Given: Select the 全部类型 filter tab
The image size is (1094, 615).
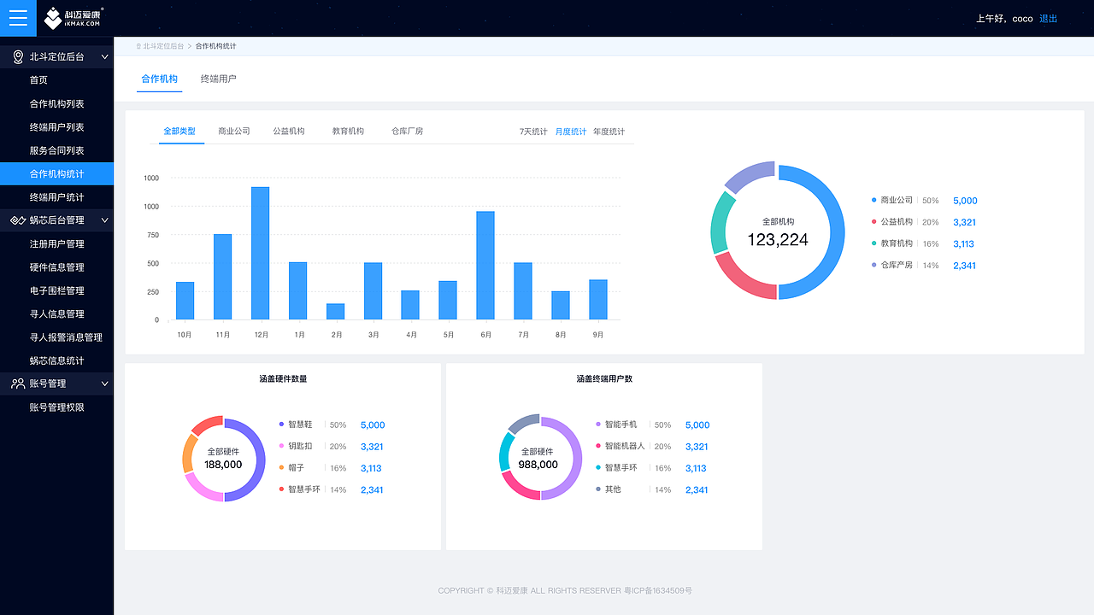Looking at the screenshot, I should pyautogui.click(x=179, y=132).
